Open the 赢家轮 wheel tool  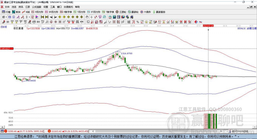point(133,12)
